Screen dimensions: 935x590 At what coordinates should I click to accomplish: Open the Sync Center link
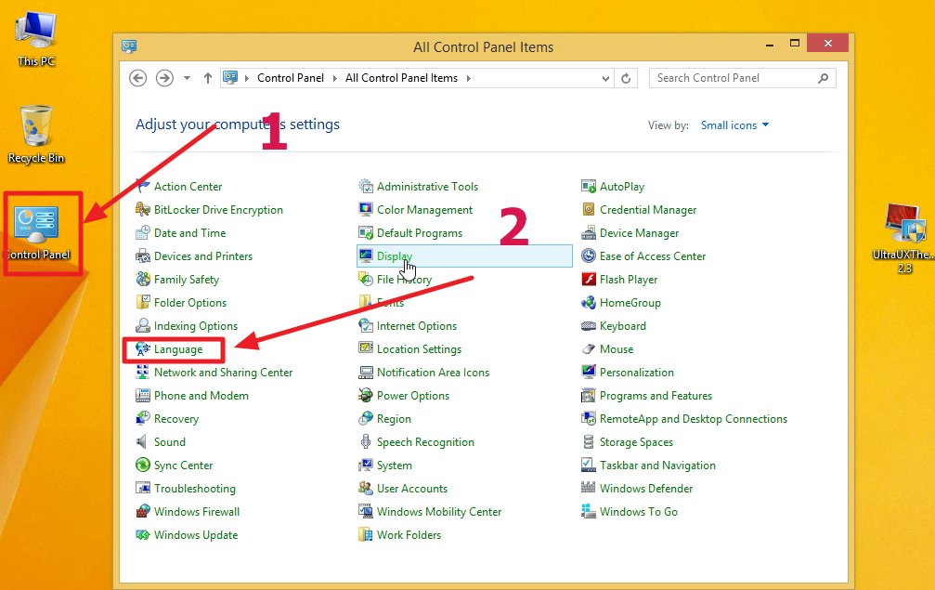[183, 465]
